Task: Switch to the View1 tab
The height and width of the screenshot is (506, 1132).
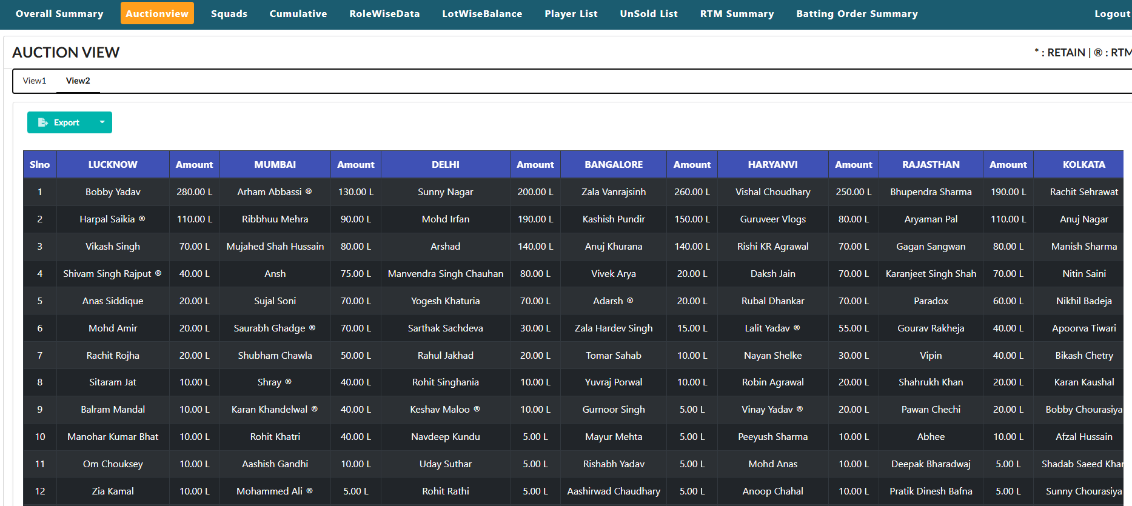Action: (x=35, y=81)
